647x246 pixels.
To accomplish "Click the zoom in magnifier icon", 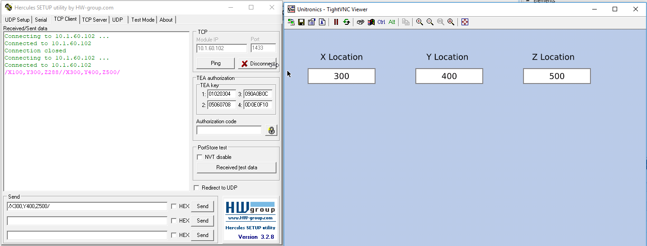I will coord(419,22).
